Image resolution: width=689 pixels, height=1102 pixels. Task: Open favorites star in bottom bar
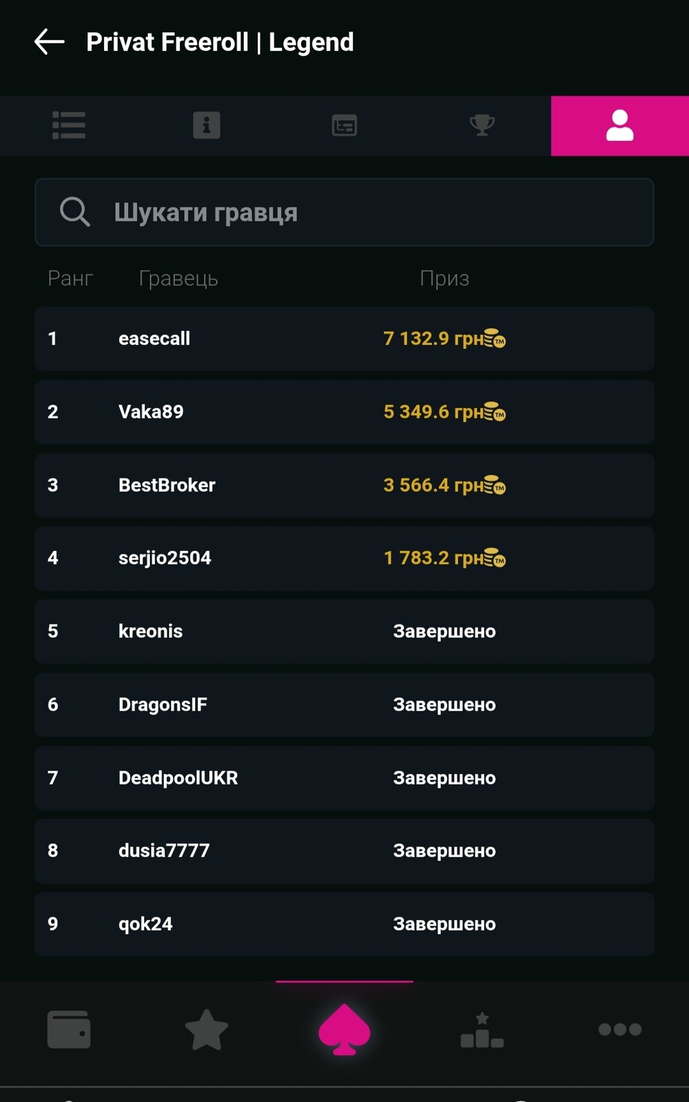point(207,1030)
